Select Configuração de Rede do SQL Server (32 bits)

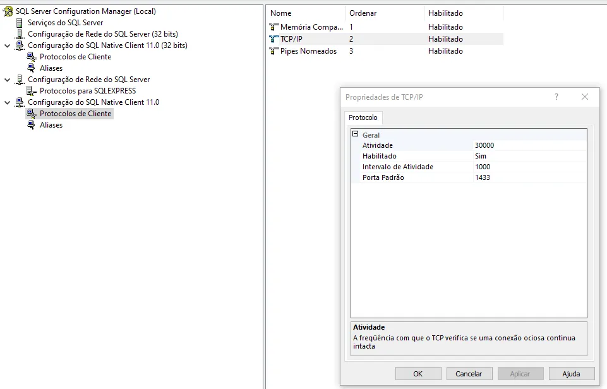103,34
